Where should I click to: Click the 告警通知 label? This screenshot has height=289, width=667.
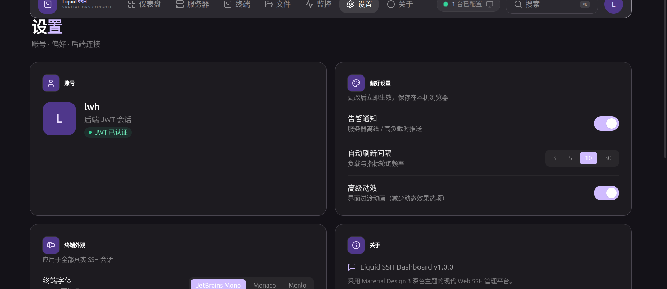[x=362, y=119]
